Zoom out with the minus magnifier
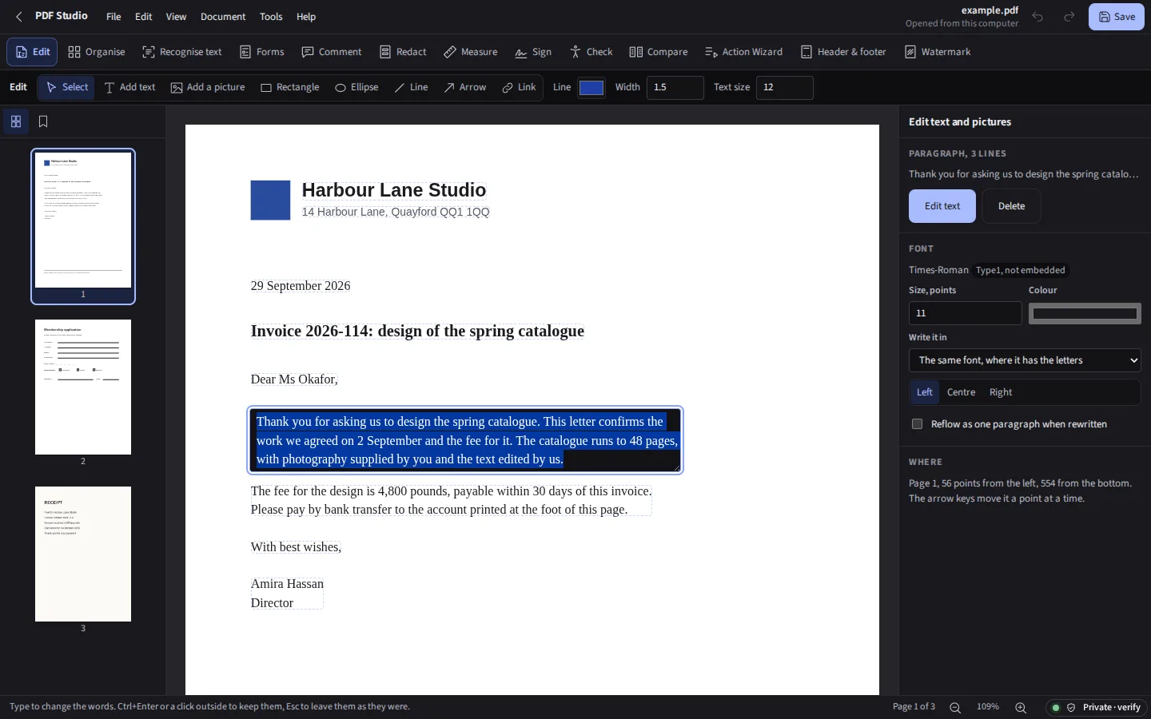This screenshot has height=719, width=1151. (x=955, y=707)
